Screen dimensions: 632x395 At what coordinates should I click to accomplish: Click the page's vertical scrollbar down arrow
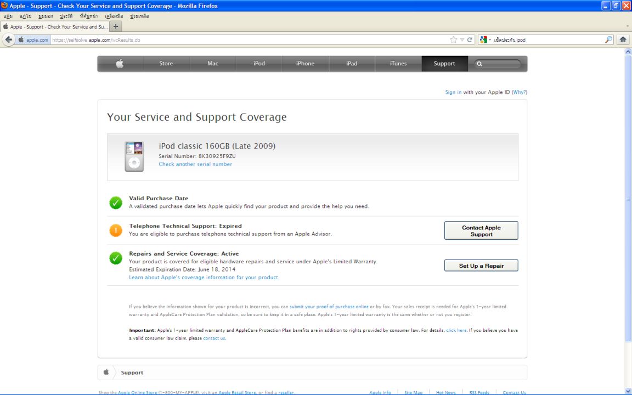pos(628,391)
